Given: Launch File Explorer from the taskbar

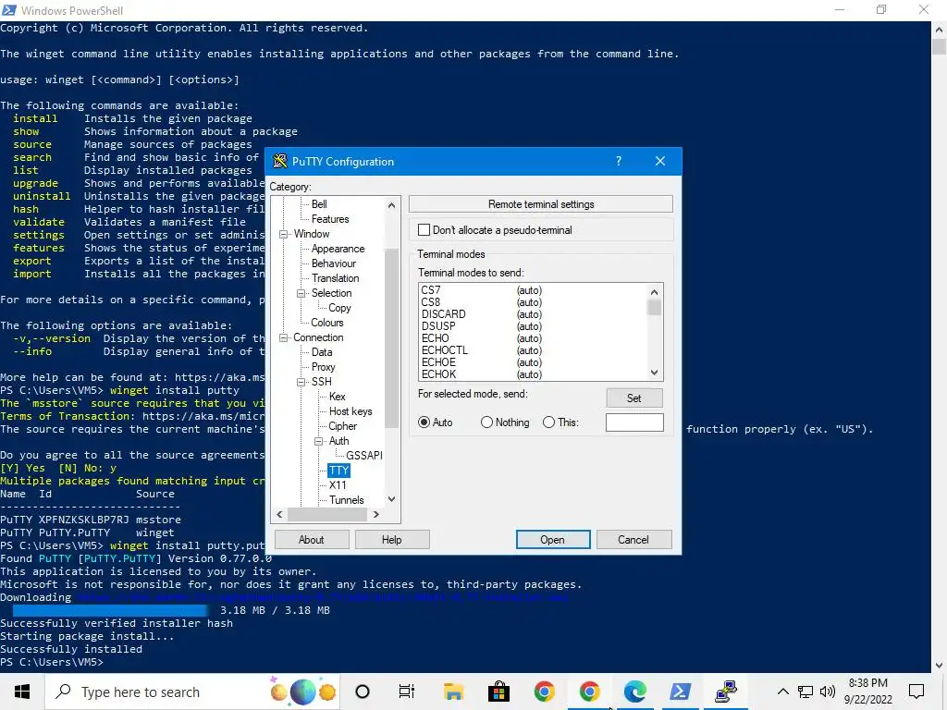Looking at the screenshot, I should [453, 692].
